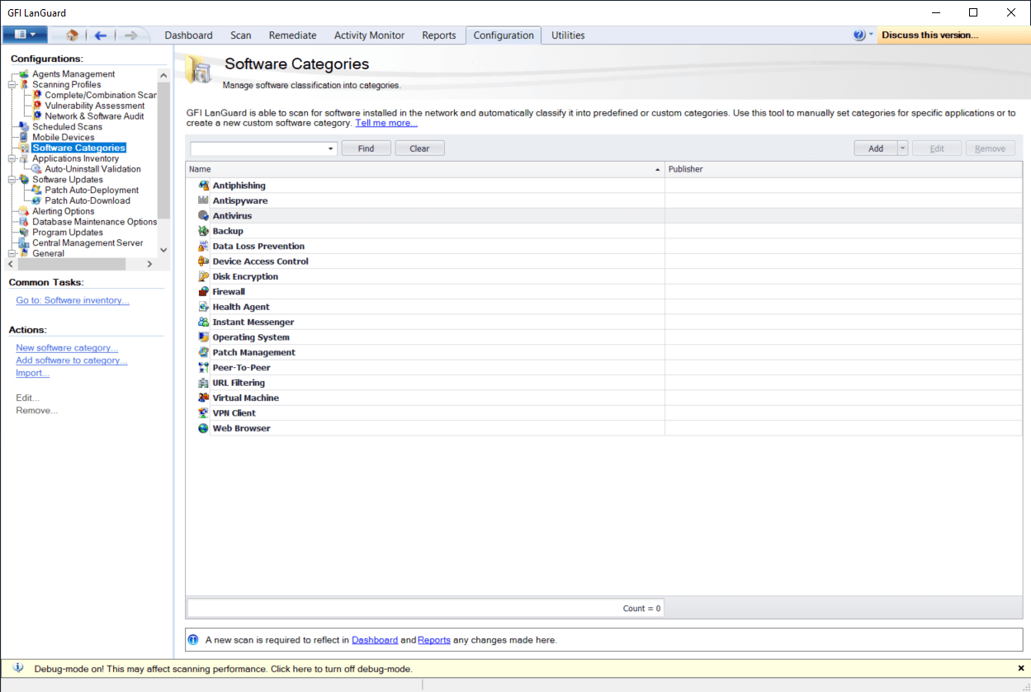
Task: Click the Peer-To-Peer icon
Action: point(204,367)
